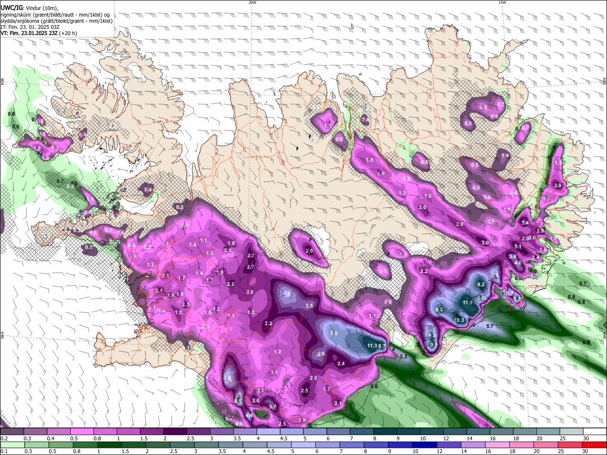Click the '11.3' precipitation value on the map
This screenshot has width=607, height=455.
coord(372,346)
